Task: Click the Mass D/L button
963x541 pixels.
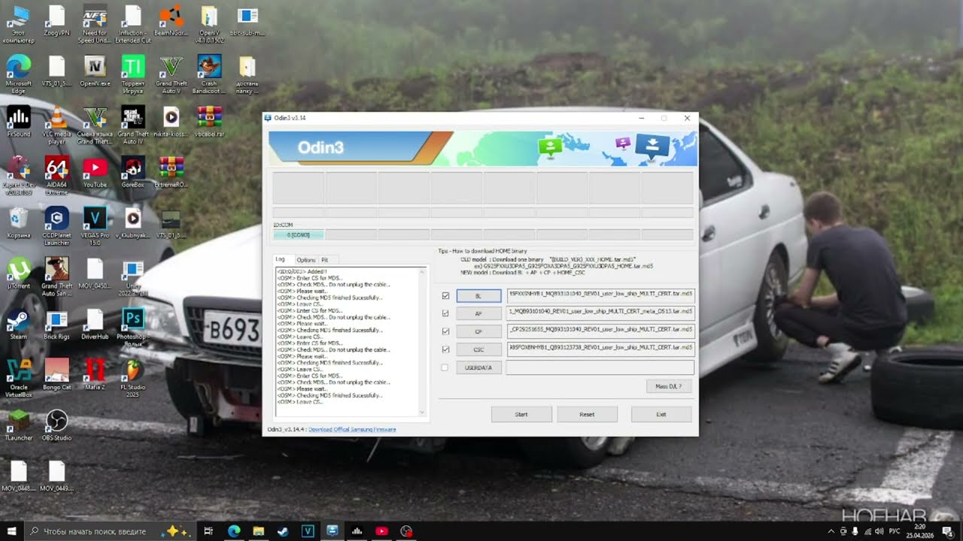Action: point(668,386)
